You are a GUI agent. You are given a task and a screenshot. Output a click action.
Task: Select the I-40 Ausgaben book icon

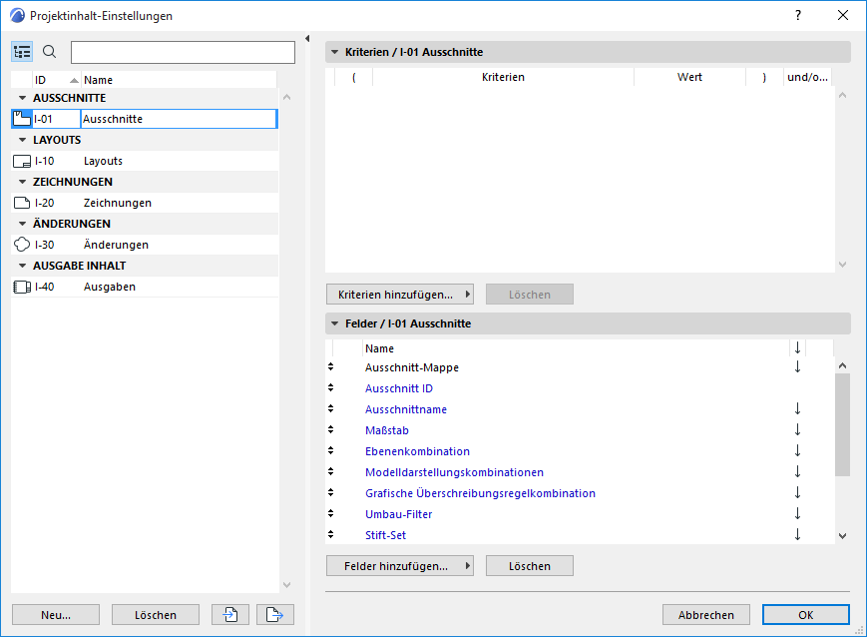coord(22,287)
